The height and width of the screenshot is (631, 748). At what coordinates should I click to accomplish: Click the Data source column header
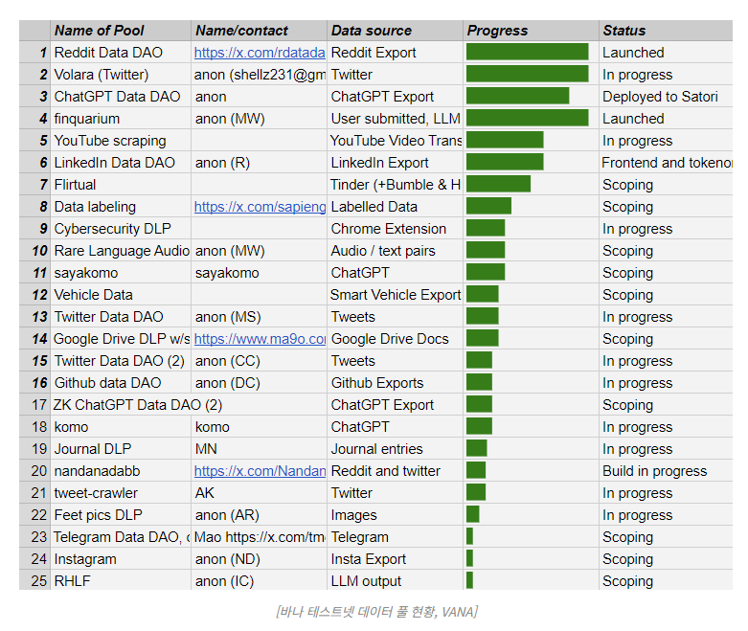372,31
